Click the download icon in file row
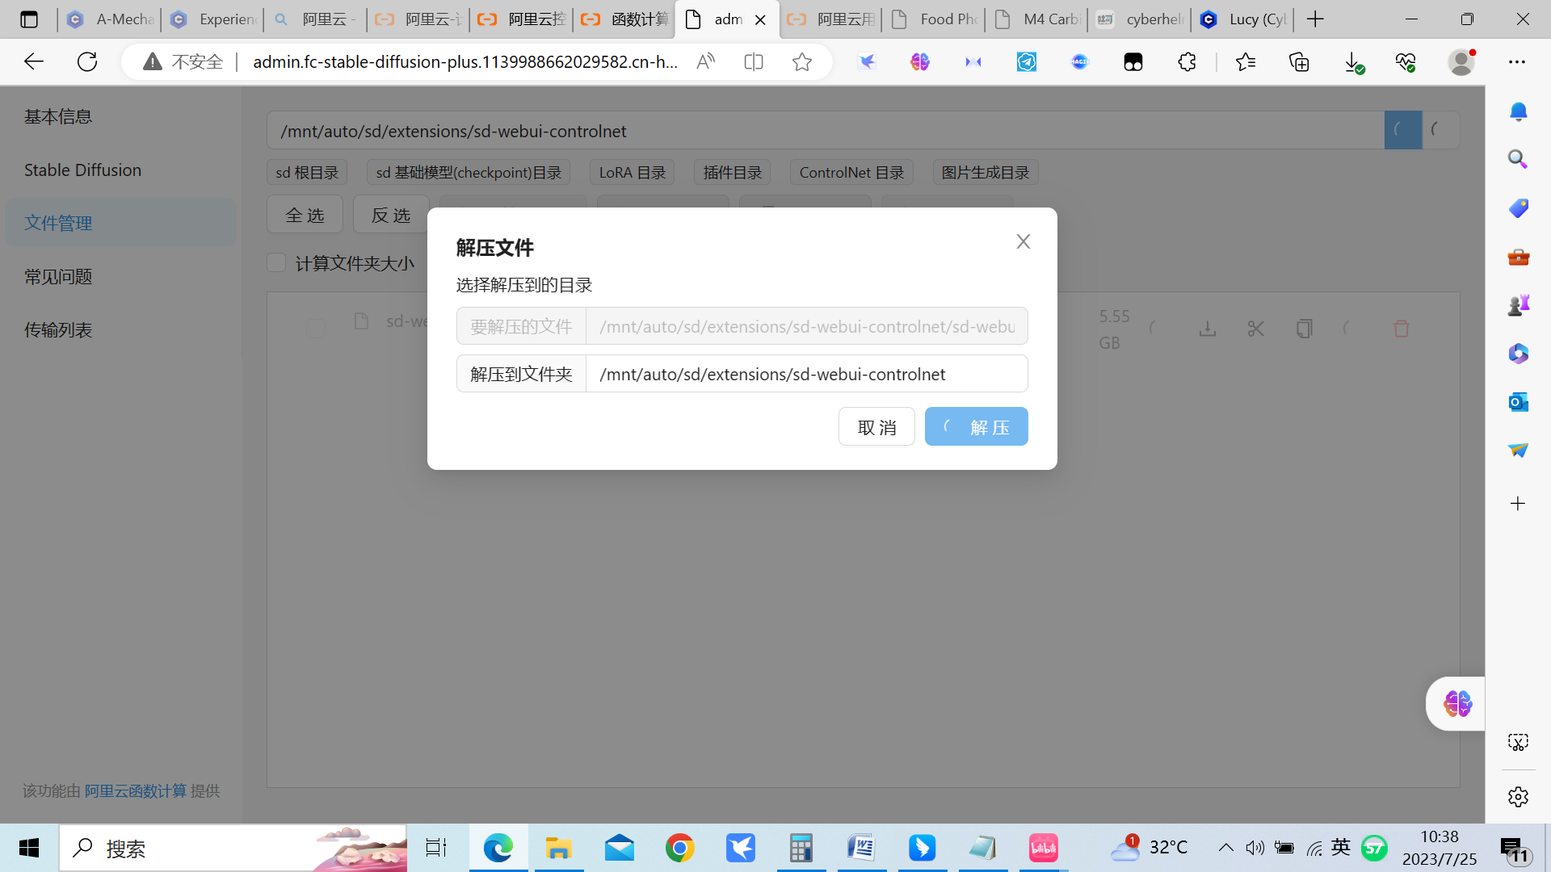1551x872 pixels. click(x=1207, y=329)
